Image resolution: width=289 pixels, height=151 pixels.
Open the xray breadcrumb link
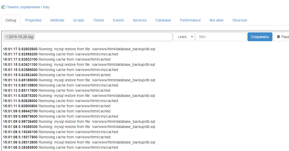coord(46,7)
